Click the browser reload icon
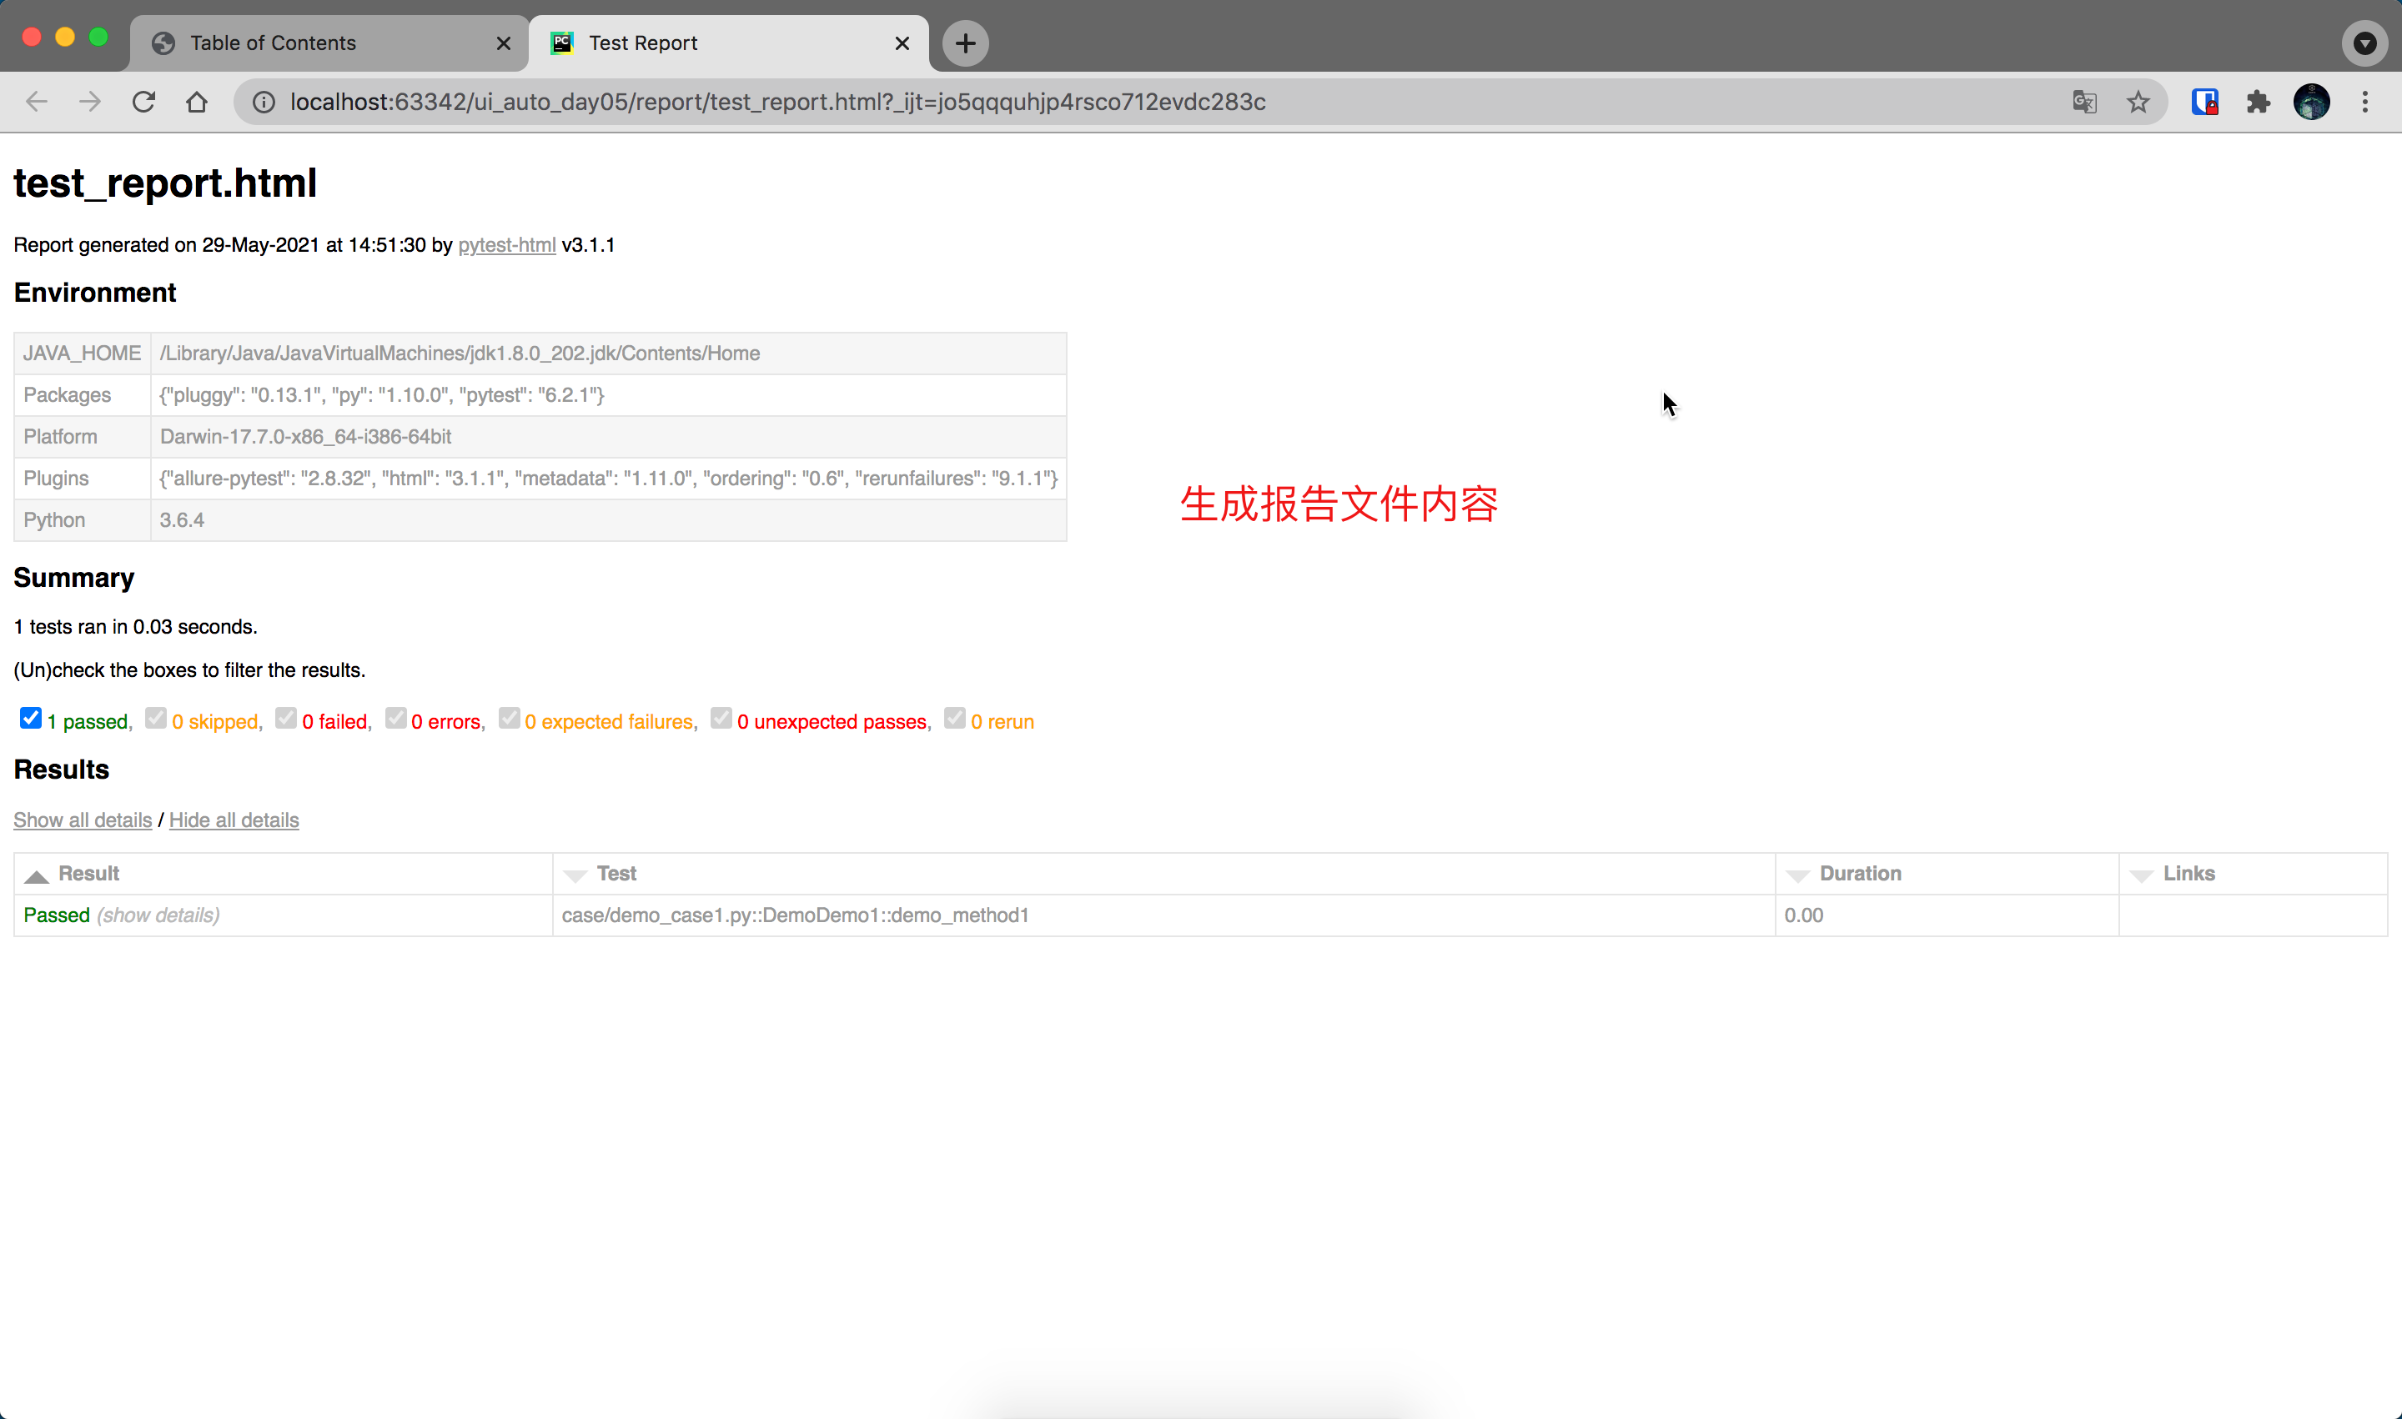The height and width of the screenshot is (1419, 2402). click(x=143, y=103)
